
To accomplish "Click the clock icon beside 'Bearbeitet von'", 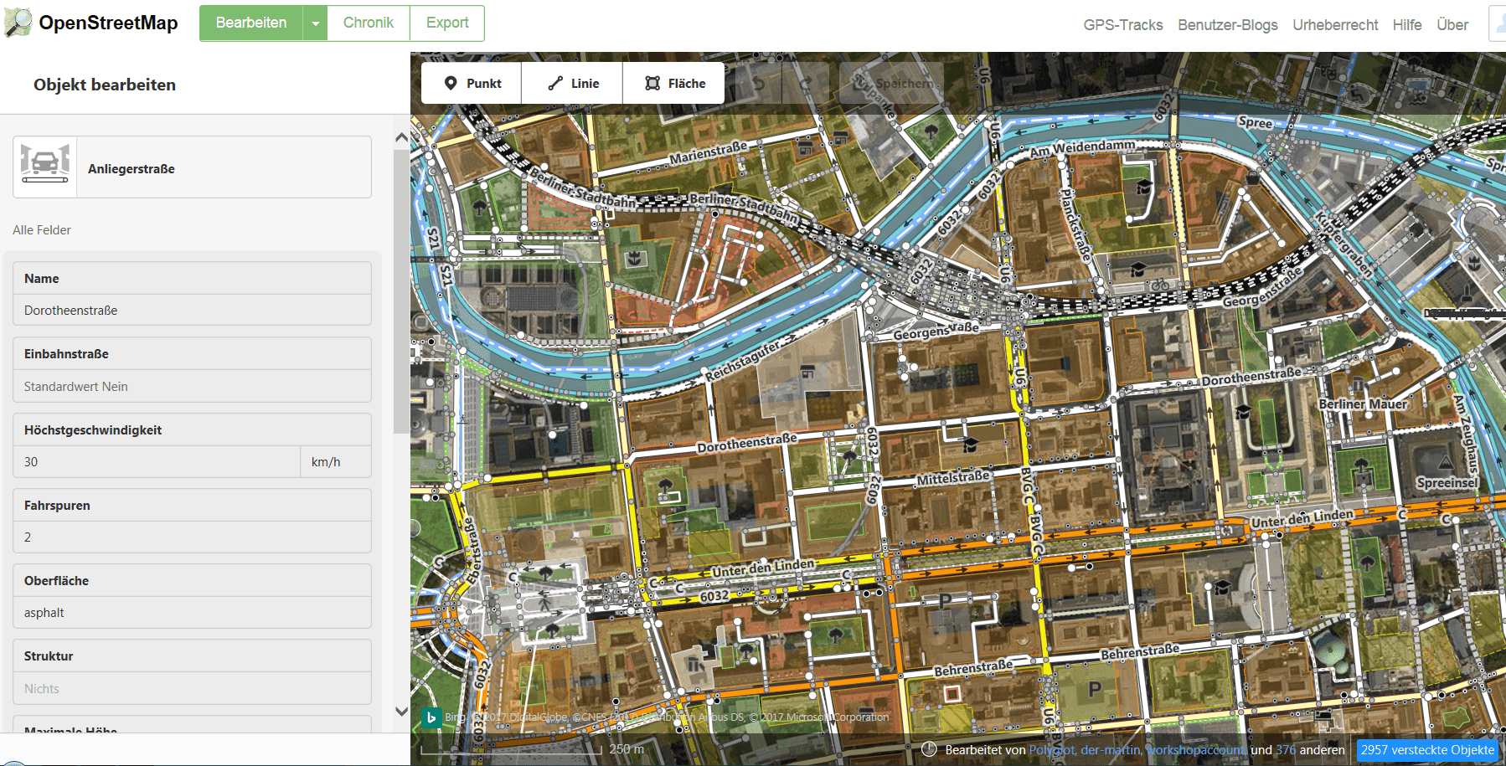I will point(929,749).
